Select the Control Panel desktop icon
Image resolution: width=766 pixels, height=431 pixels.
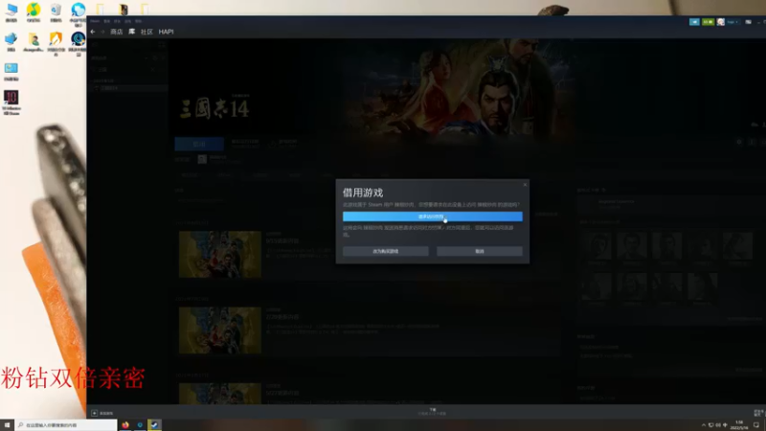coord(11,71)
